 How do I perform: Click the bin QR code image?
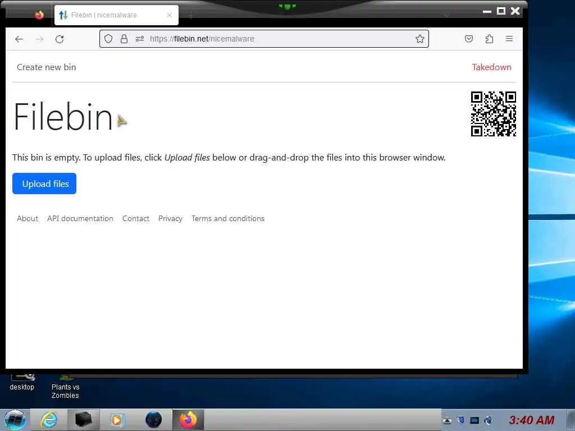coord(493,114)
